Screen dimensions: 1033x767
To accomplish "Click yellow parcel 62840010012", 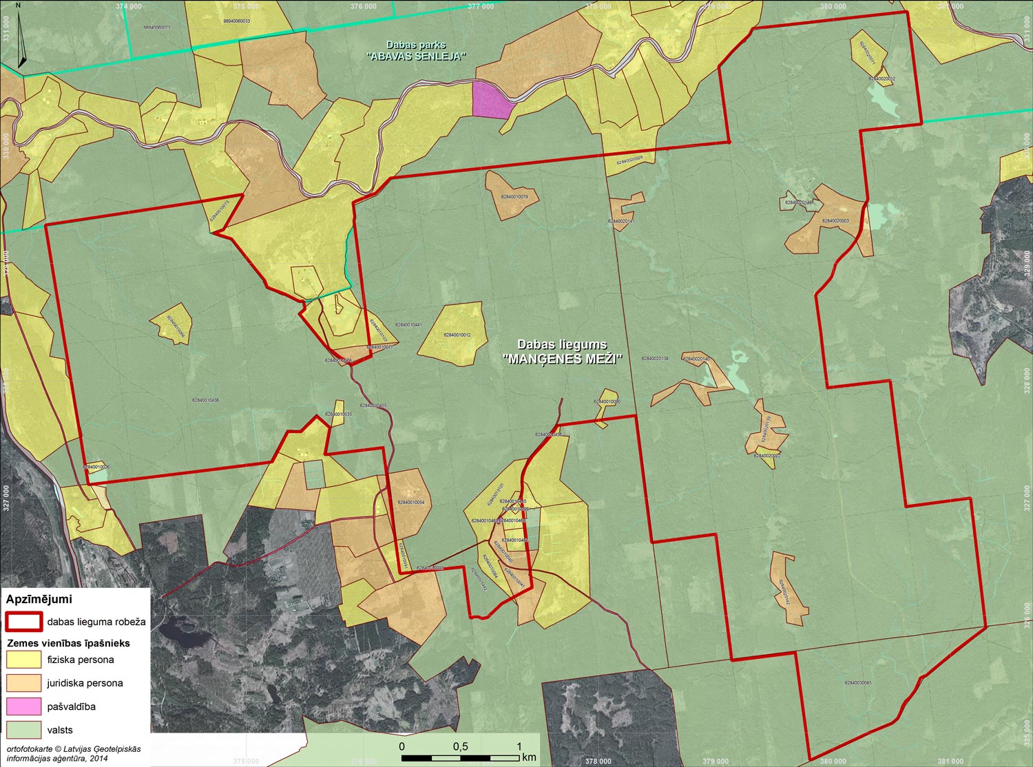I will coord(455,334).
